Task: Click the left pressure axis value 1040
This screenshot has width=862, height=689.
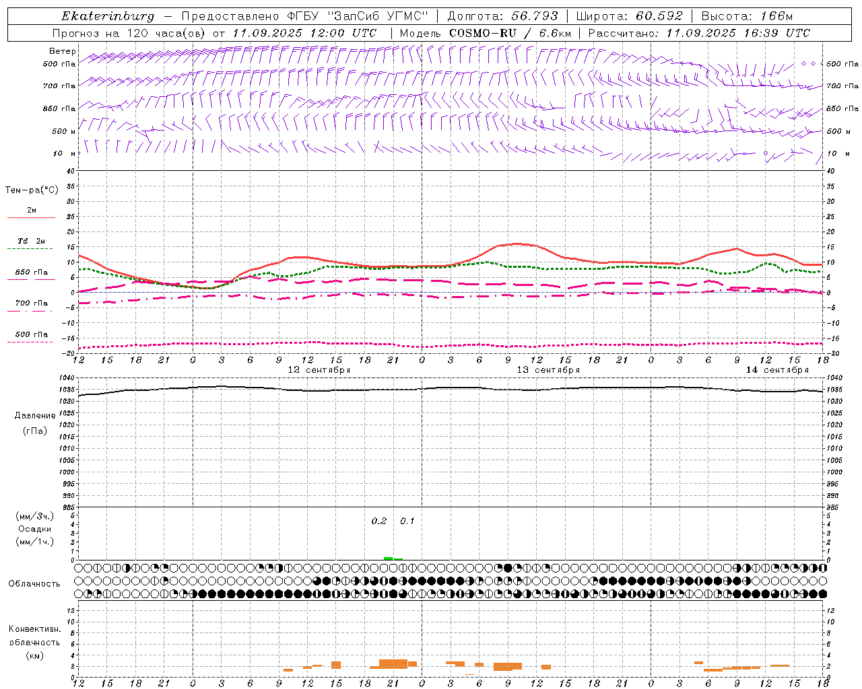Action: pyautogui.click(x=67, y=377)
